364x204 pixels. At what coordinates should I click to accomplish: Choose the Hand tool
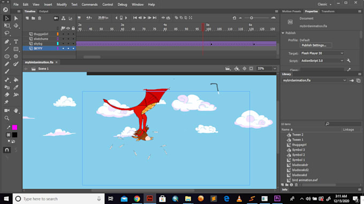[x=16, y=111]
